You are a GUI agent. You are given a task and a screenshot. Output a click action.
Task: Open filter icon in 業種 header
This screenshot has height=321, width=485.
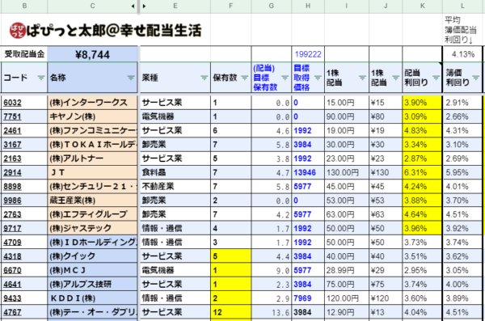(205, 78)
